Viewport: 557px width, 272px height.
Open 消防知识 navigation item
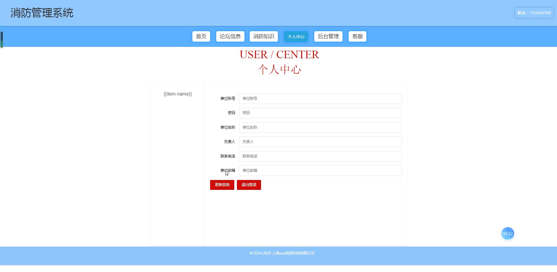coord(264,36)
